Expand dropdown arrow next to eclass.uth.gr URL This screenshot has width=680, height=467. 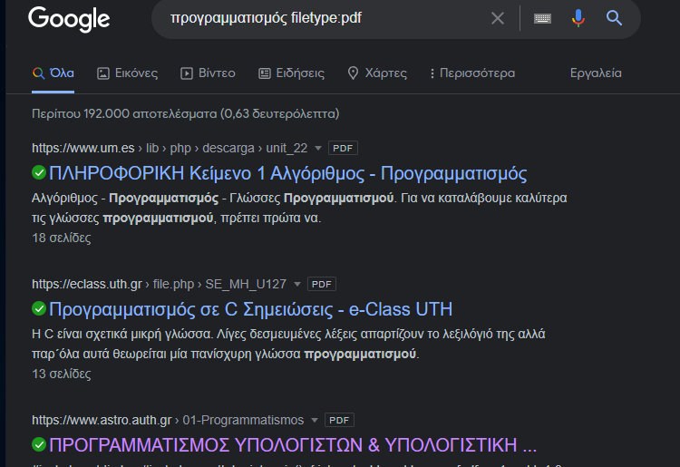tap(297, 285)
